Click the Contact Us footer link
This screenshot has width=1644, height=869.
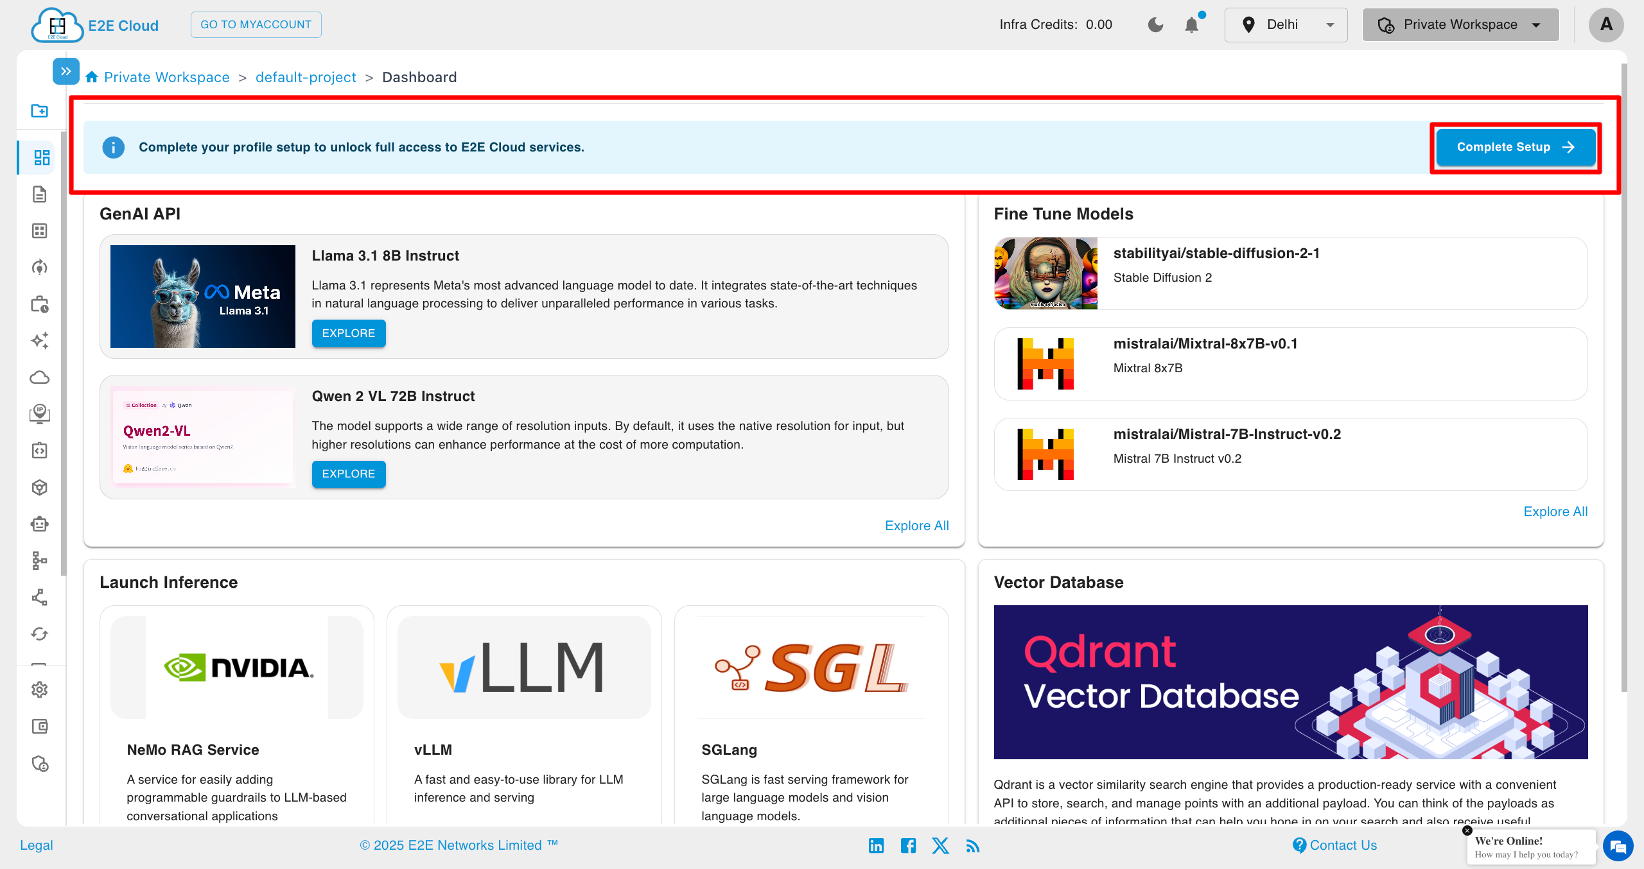click(1335, 845)
